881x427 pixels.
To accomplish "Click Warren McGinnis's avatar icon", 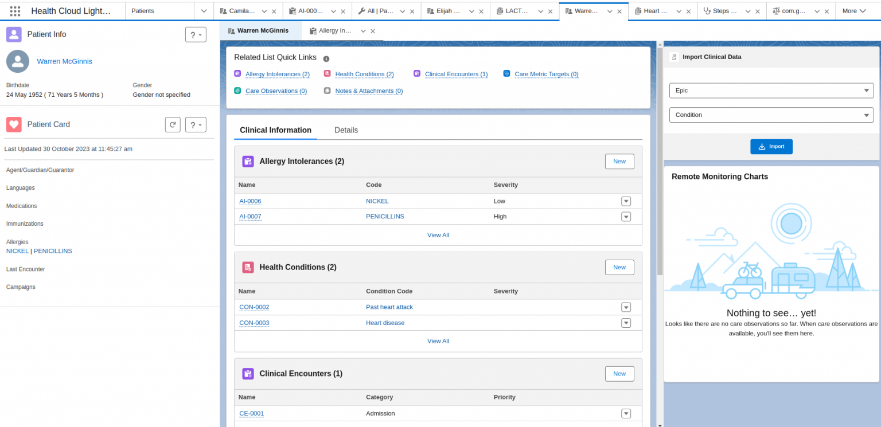I will pos(17,61).
